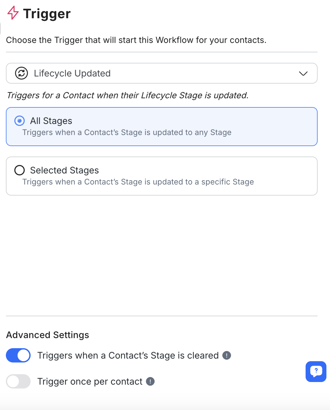Open the trigger type dropdown chevron
Viewport: 330px width, 410px height.
[x=303, y=74]
